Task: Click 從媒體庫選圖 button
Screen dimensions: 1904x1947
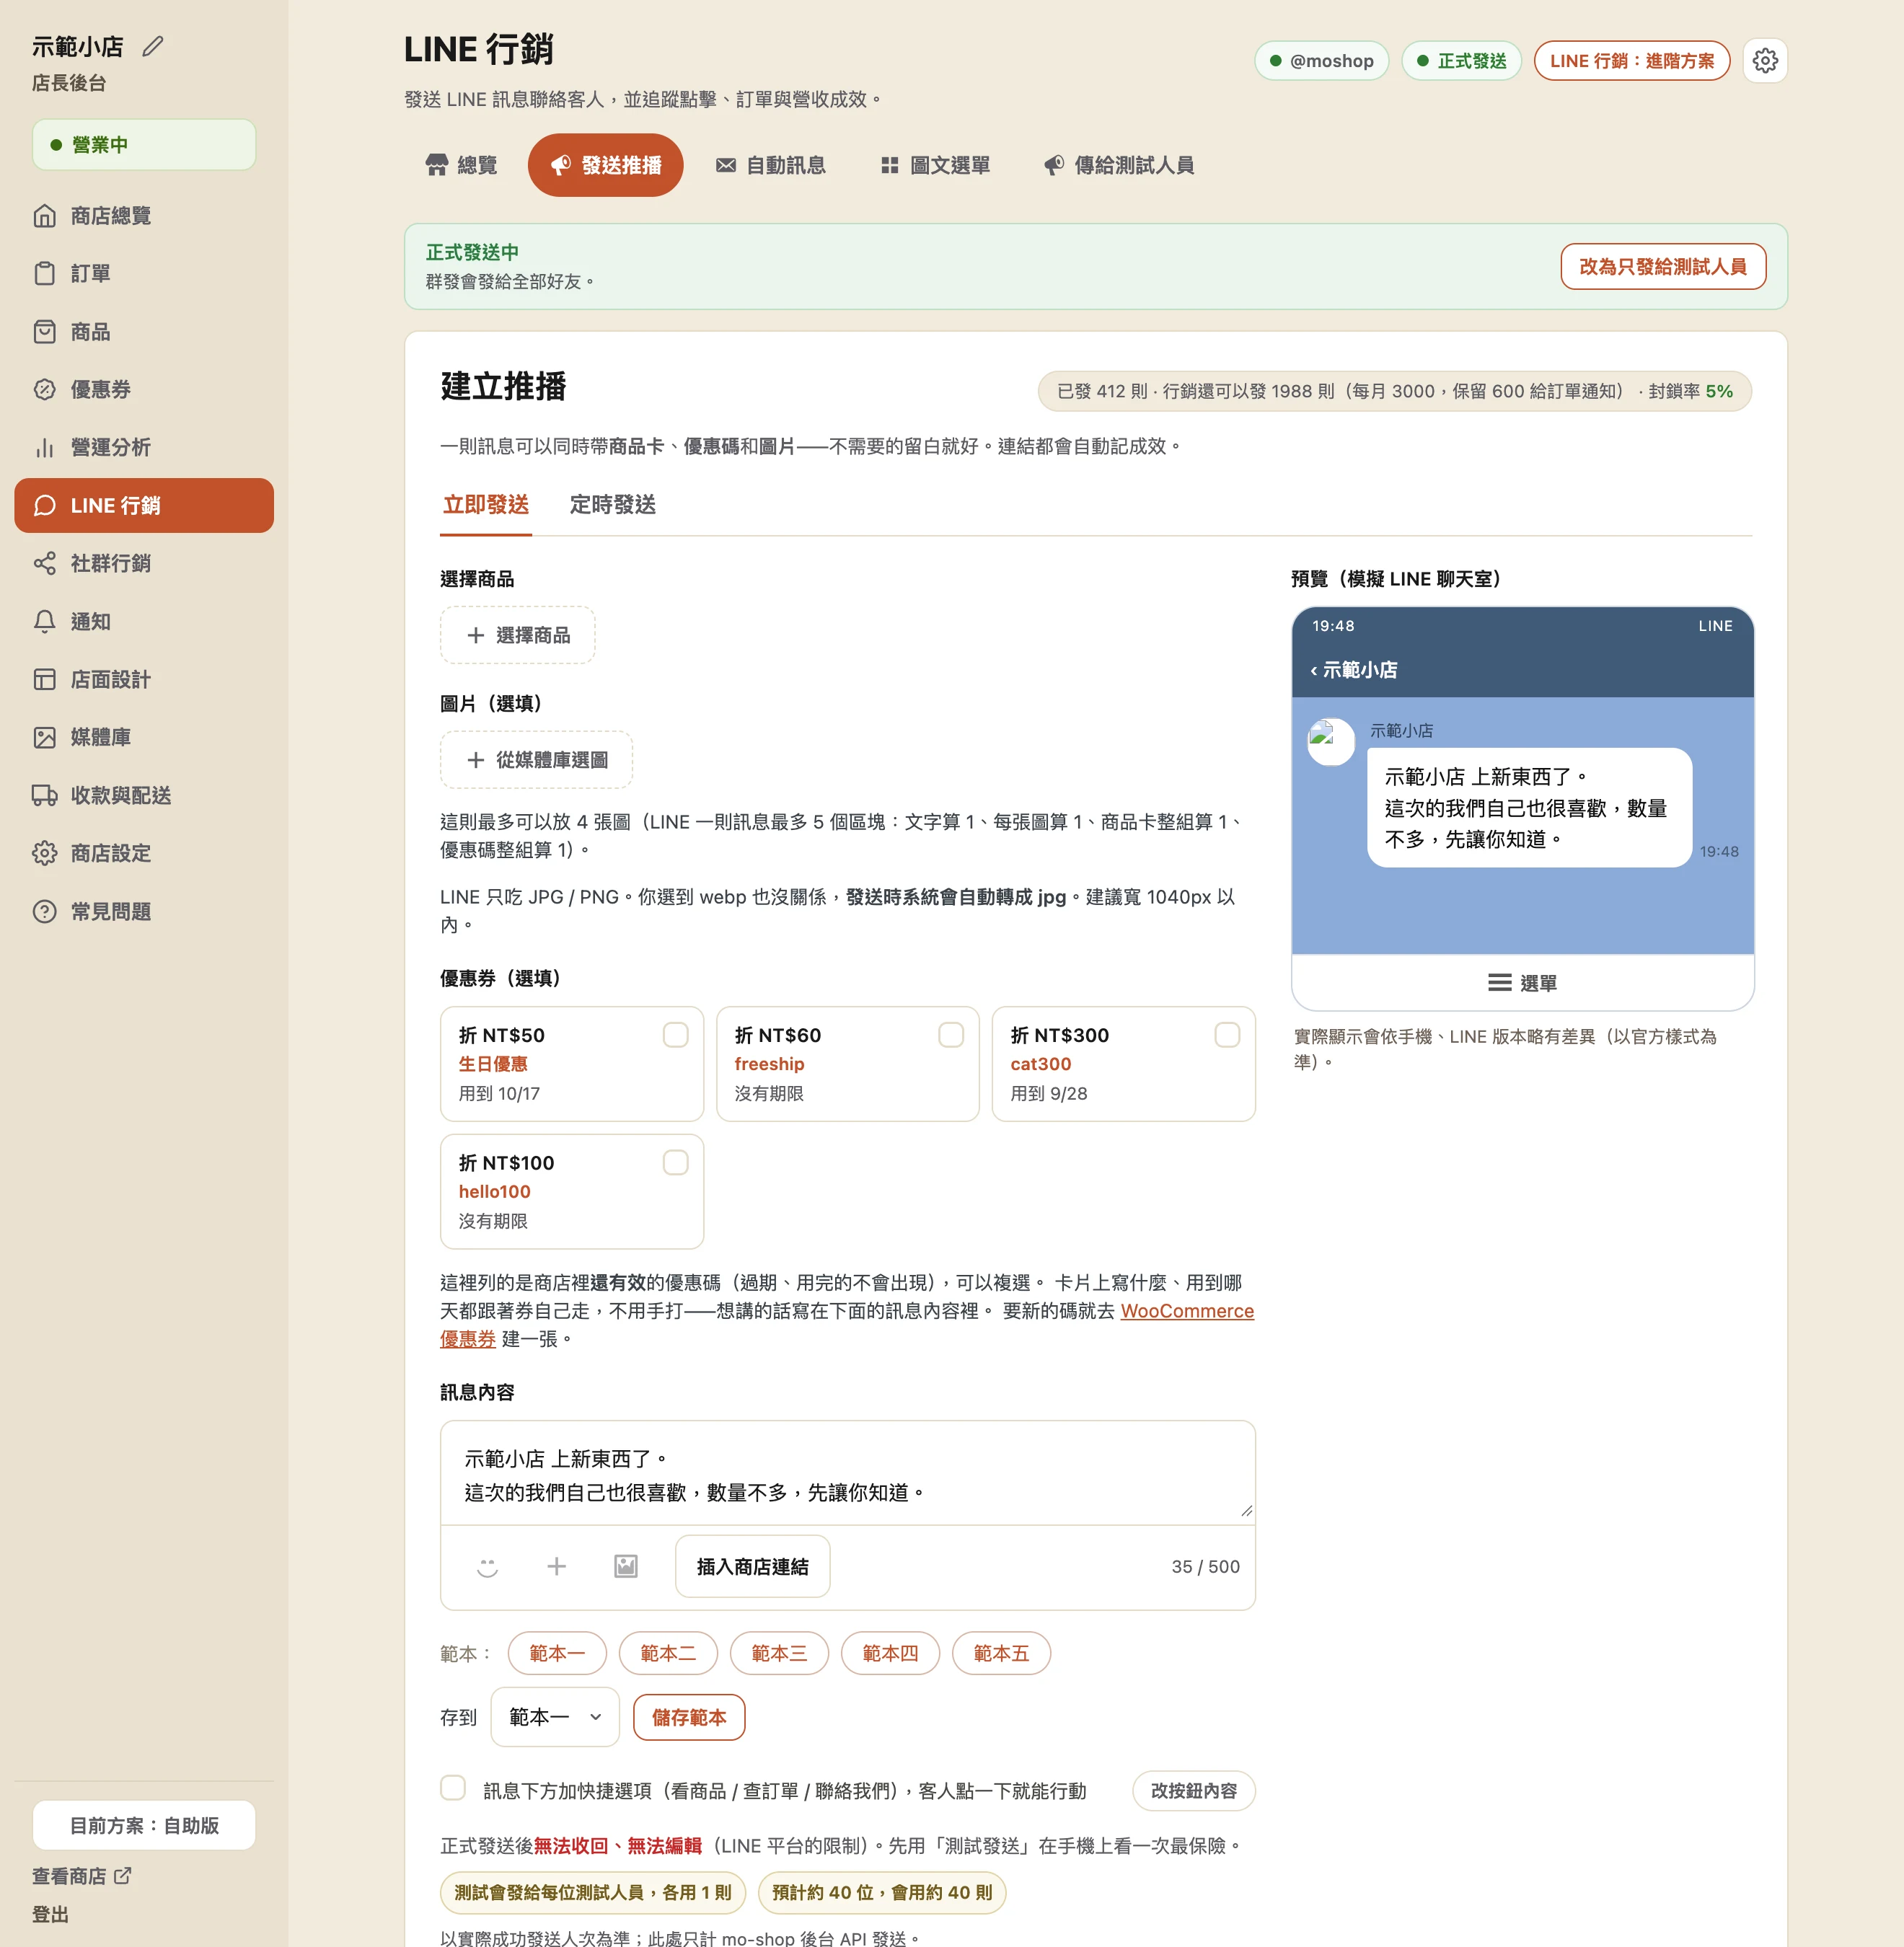Action: click(x=537, y=760)
